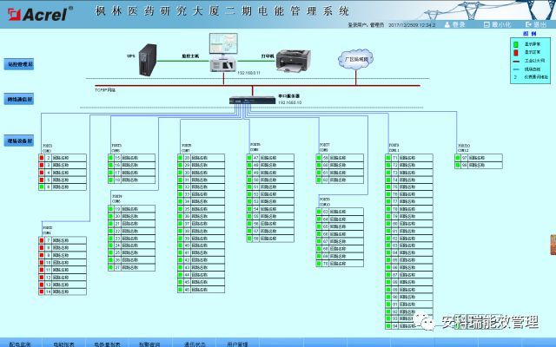
Task: Select the printer device icon
Action: (293, 60)
